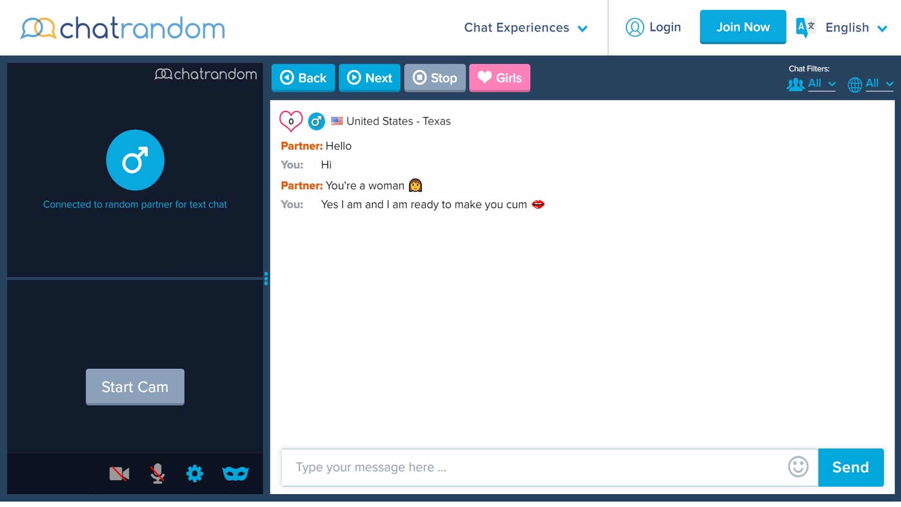The width and height of the screenshot is (901, 507).
Task: Open the gear settings icon
Action: coord(195,473)
